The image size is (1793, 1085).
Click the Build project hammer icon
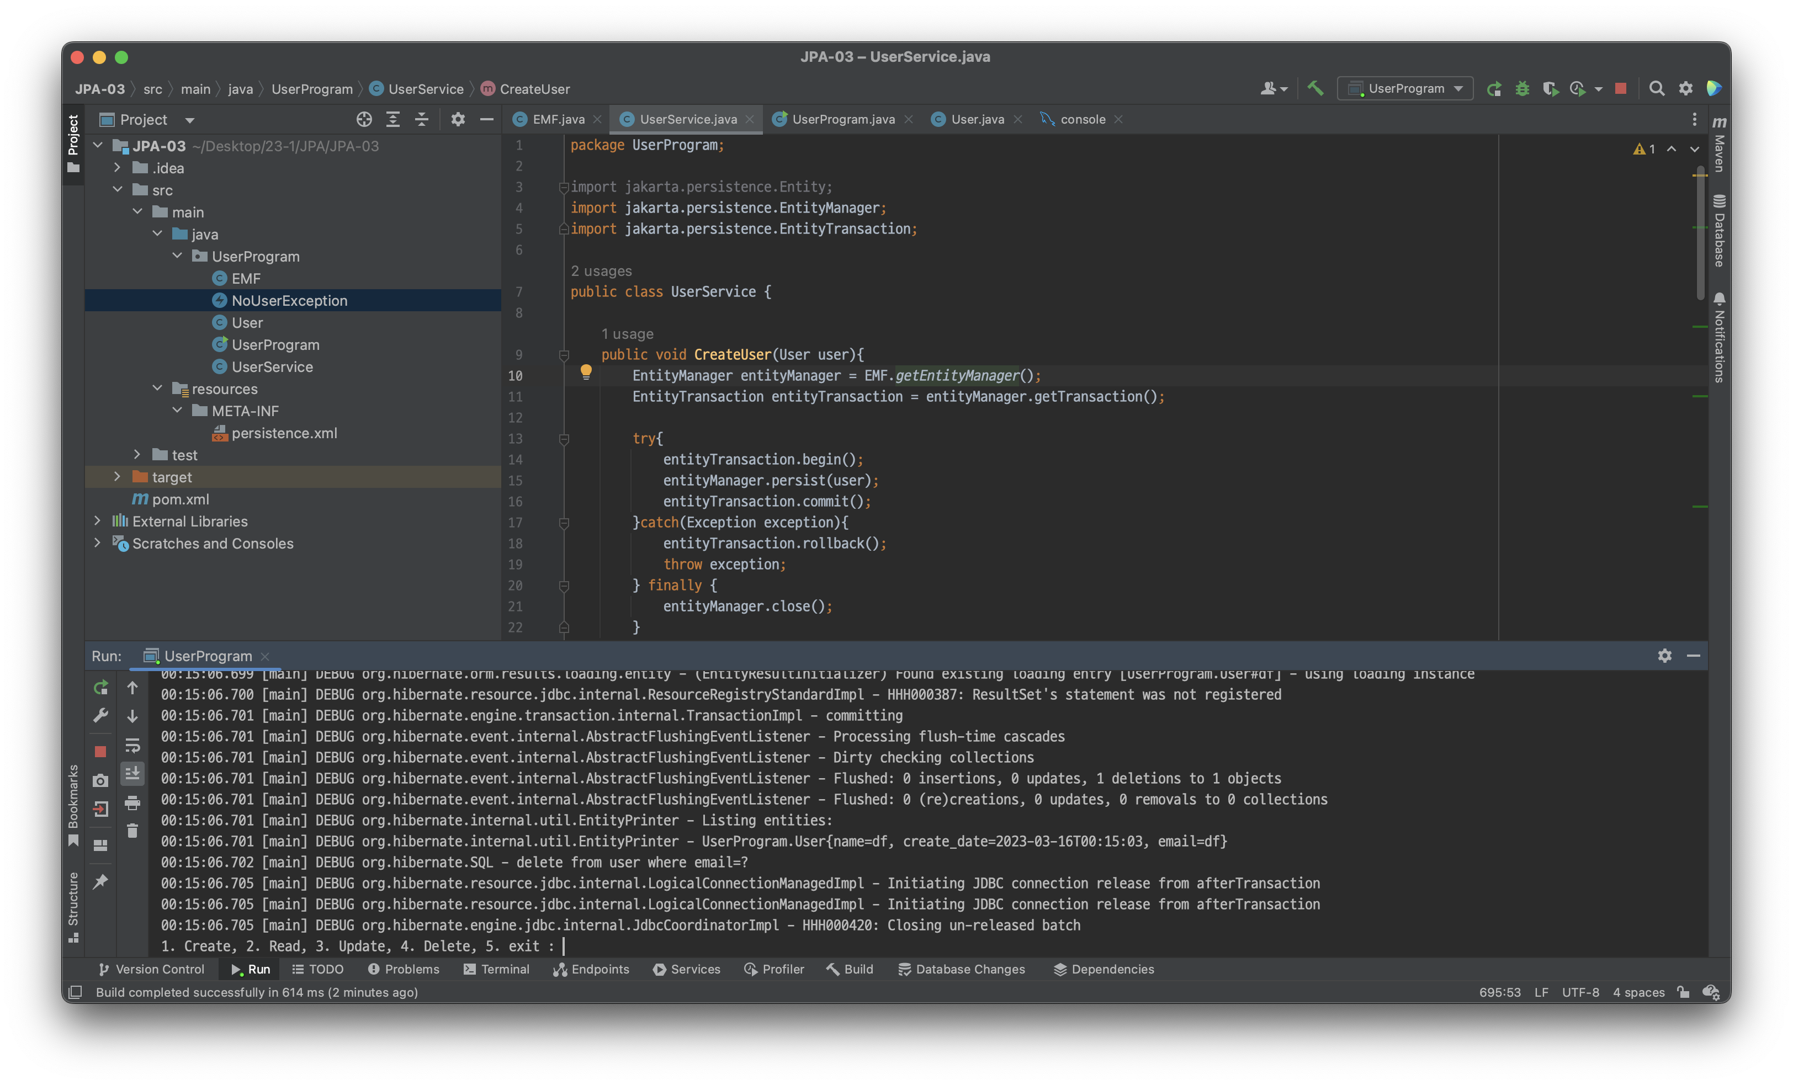tap(1315, 89)
